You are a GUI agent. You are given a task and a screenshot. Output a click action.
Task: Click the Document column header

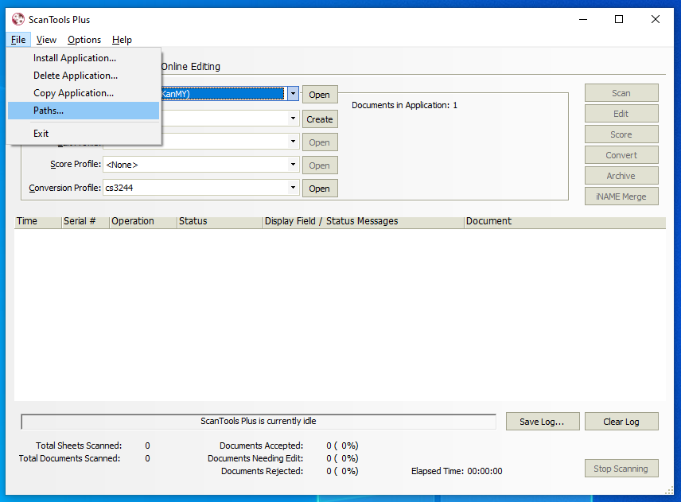(565, 221)
